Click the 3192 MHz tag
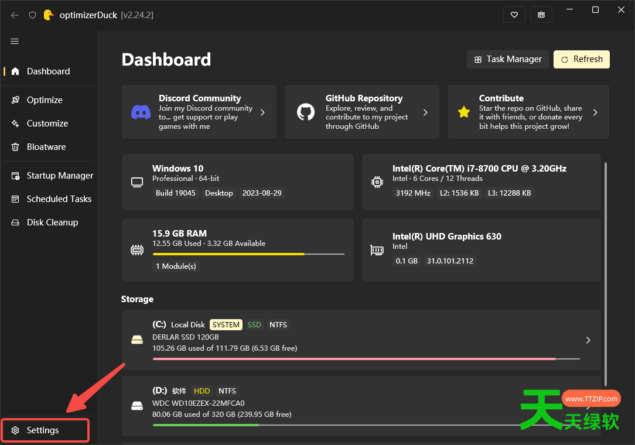 click(413, 193)
